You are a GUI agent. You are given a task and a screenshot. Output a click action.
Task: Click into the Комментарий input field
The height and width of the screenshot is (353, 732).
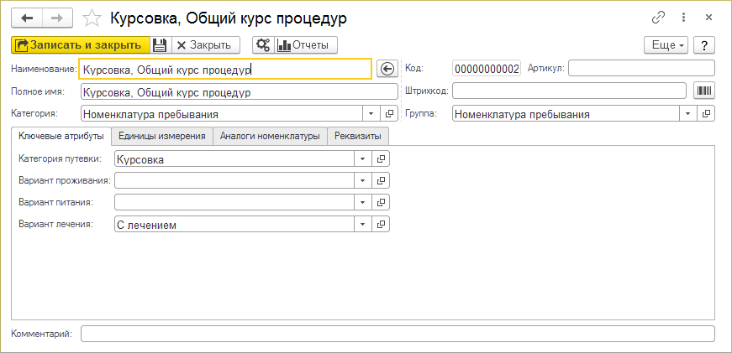pos(397,334)
